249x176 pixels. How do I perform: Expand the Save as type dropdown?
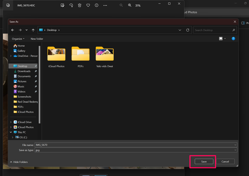(235, 150)
